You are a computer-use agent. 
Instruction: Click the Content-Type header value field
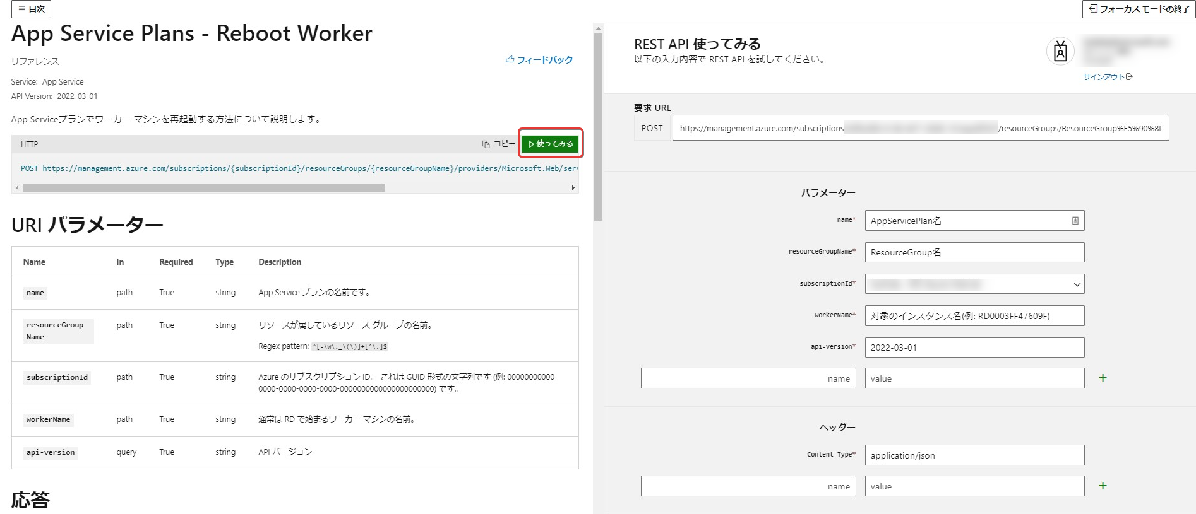[x=974, y=455]
